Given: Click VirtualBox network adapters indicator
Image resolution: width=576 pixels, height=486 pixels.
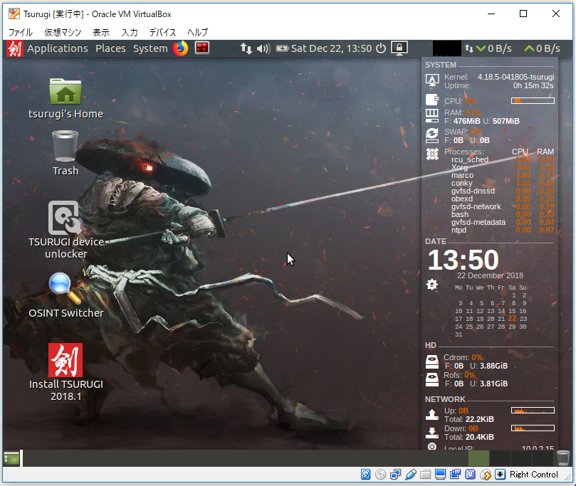Looking at the screenshot, I should pyautogui.click(x=396, y=475).
